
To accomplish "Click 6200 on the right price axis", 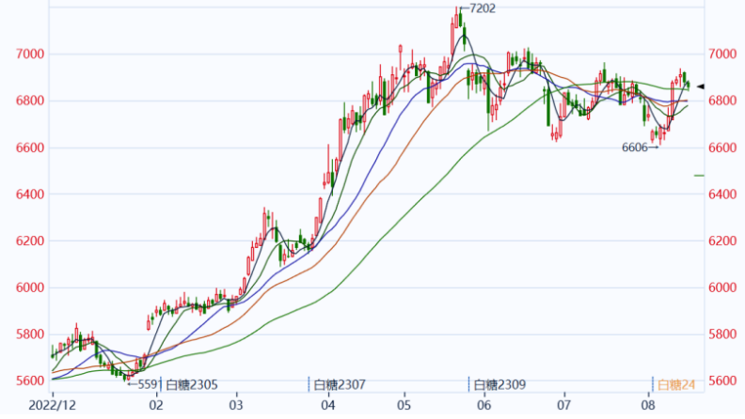I will pos(724,241).
